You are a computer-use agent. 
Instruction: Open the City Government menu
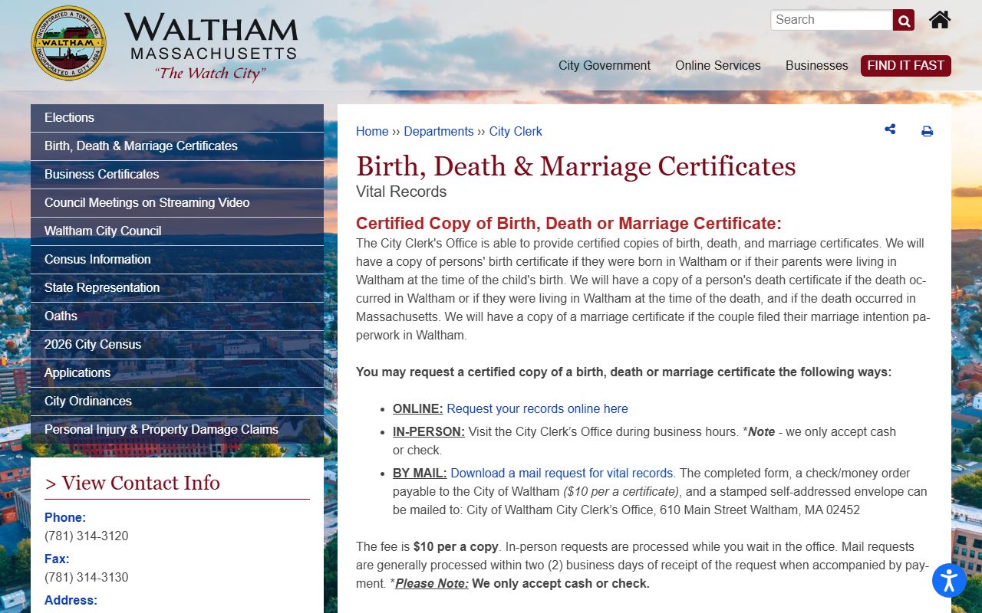coord(605,66)
